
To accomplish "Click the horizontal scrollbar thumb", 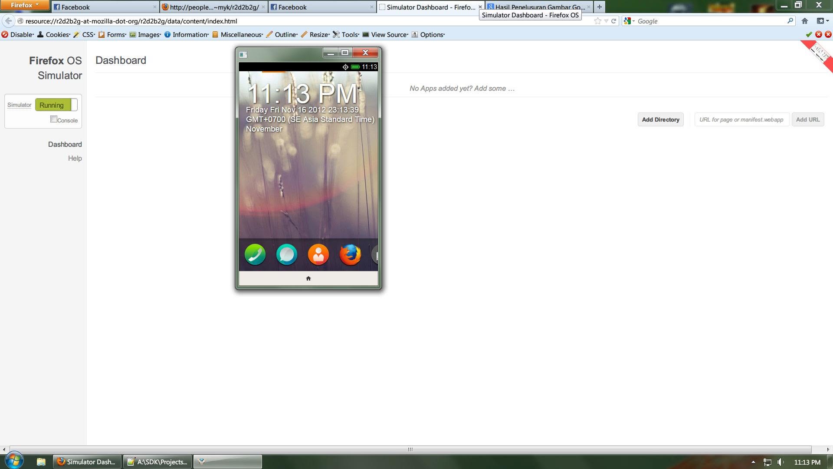I will coord(410,449).
